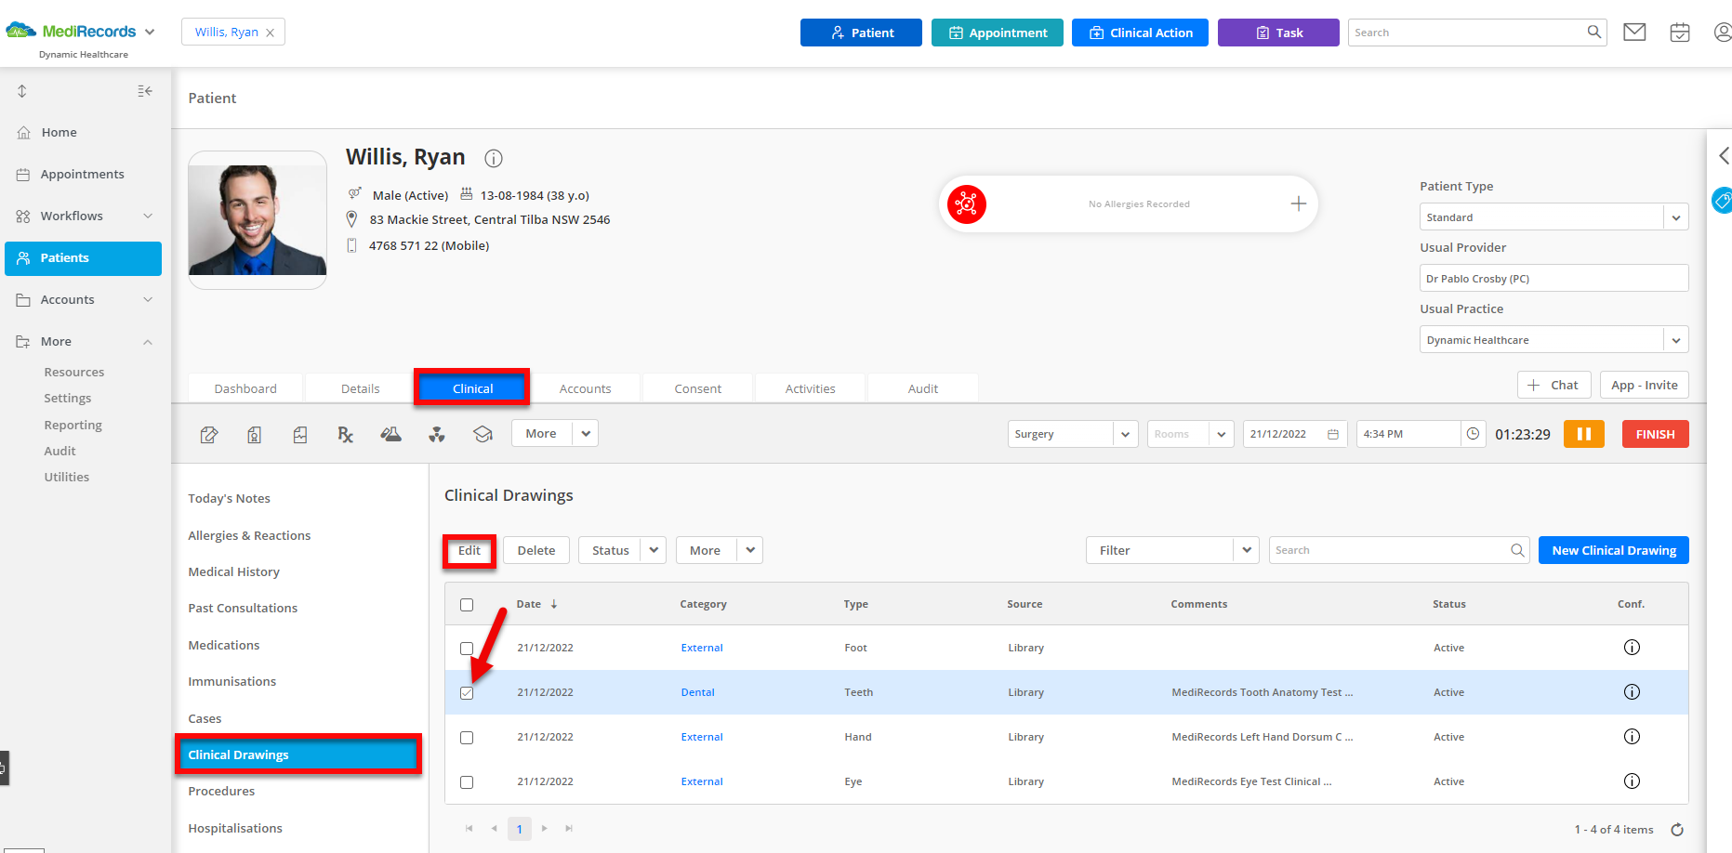This screenshot has height=853, width=1732.
Task: Click the pause button on consultation timer
Action: tap(1583, 433)
